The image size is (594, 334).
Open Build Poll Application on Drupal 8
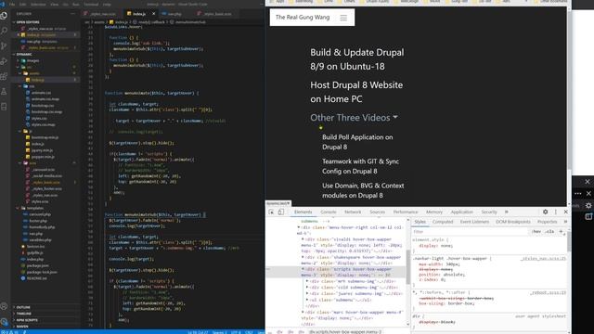tap(357, 142)
